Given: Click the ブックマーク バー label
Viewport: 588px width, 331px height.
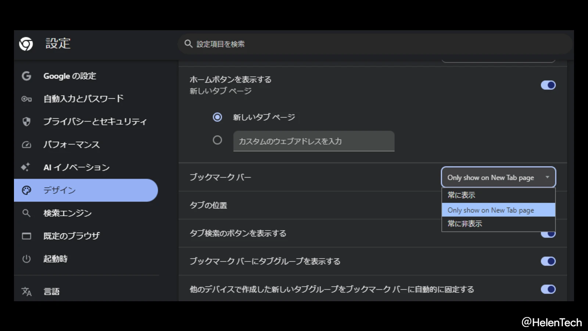Looking at the screenshot, I should coord(220,177).
